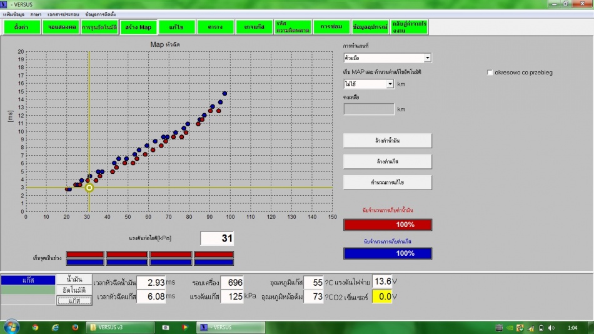This screenshot has height=334, width=594.
Task: Launch Google Chrome from the taskbar
Action: click(x=35, y=327)
